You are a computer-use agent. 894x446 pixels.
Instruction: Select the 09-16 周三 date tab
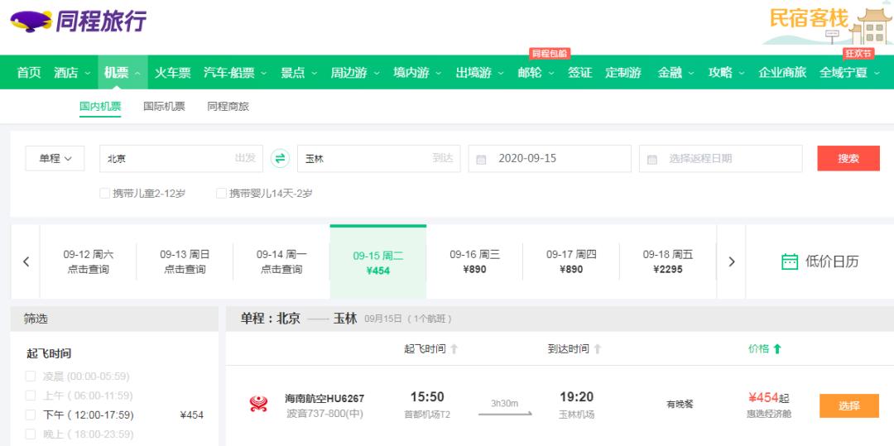click(474, 261)
